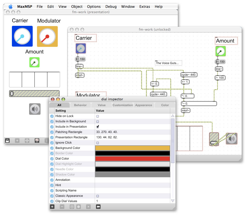
Task: Click the orange Modulator dial
Action: (47, 36)
